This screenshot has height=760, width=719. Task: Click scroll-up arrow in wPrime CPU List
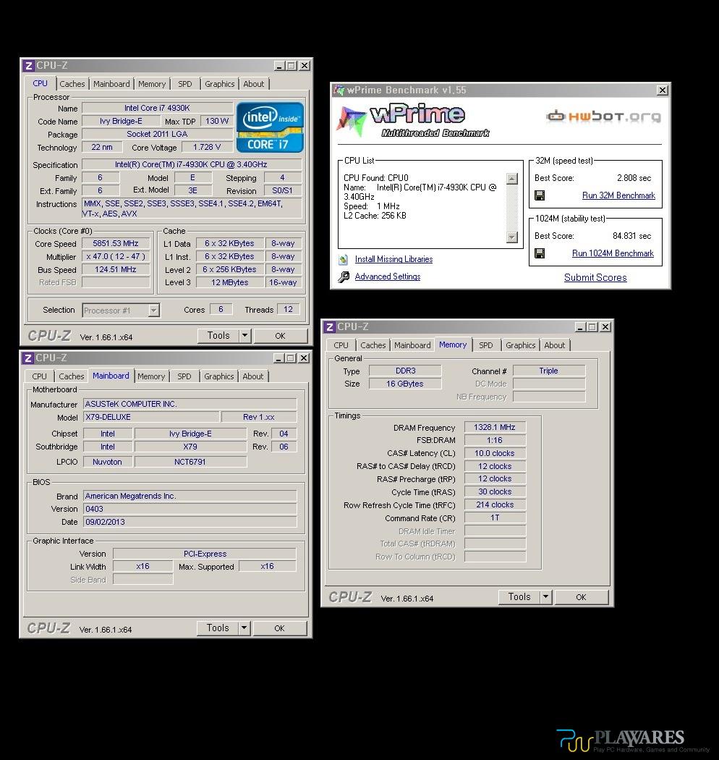511,179
